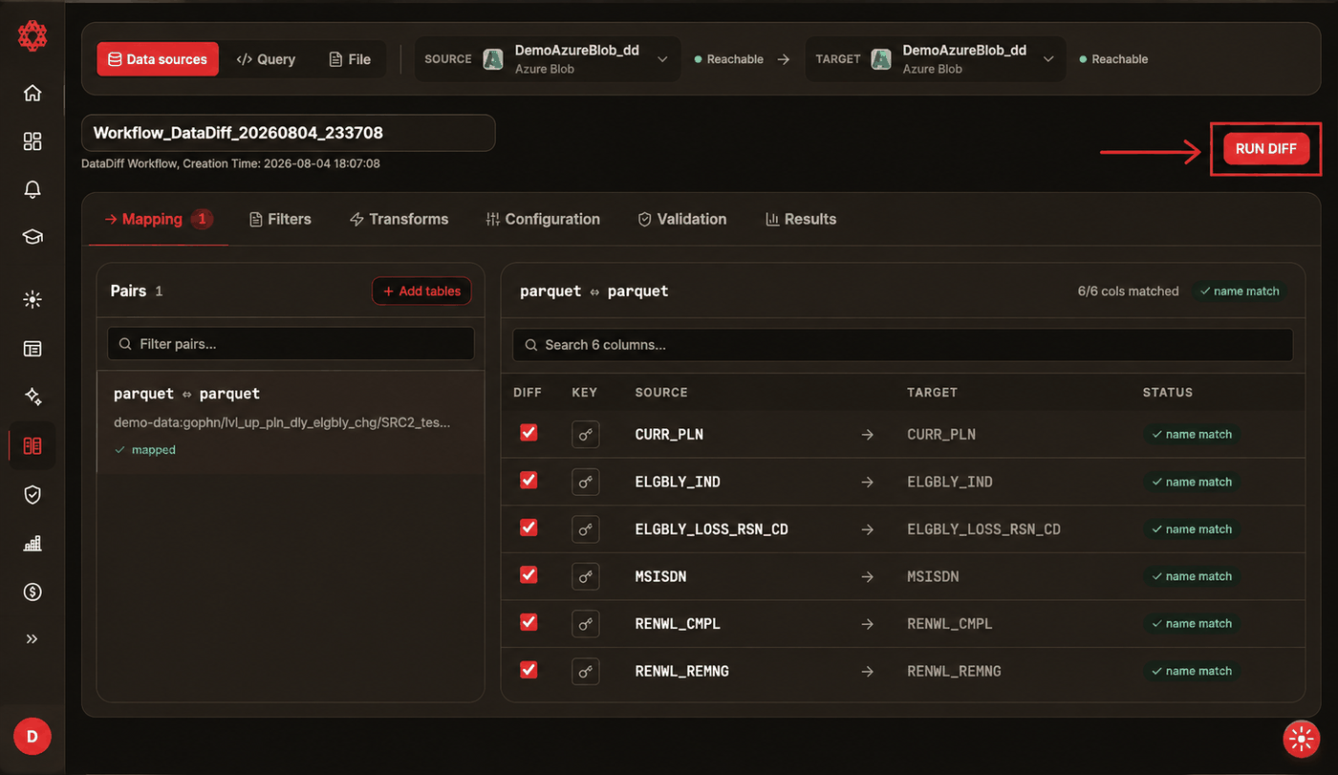
Task: Click the red app logo
Action: [x=32, y=36]
